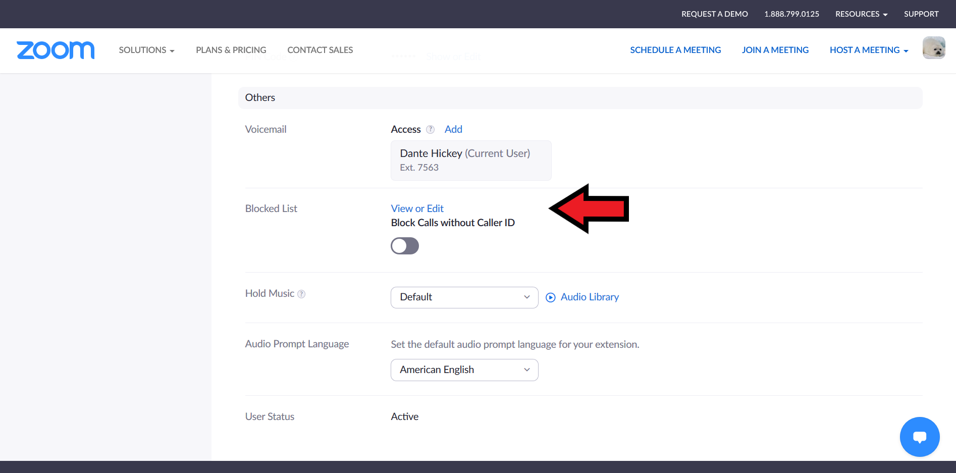Go to Plans & Pricing
Screen dimensions: 956x473
(x=231, y=50)
